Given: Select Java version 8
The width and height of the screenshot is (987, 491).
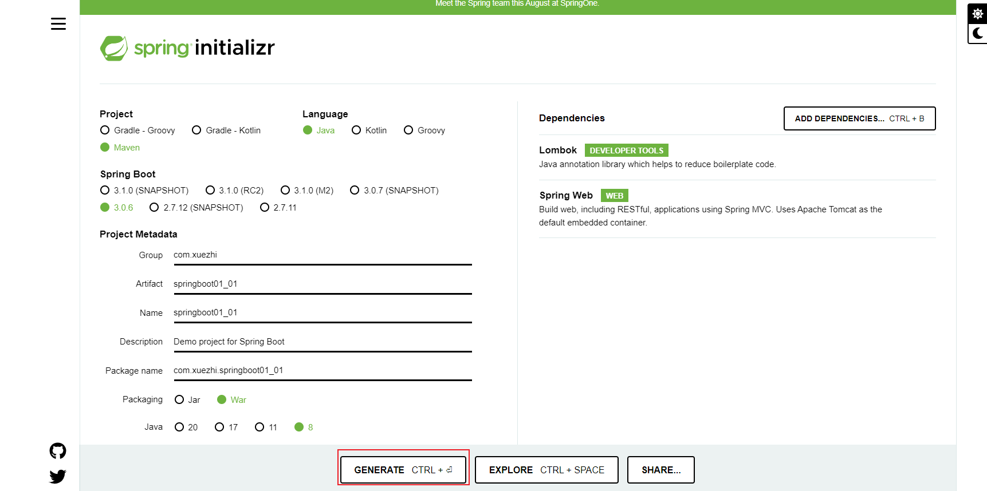Looking at the screenshot, I should click(304, 427).
